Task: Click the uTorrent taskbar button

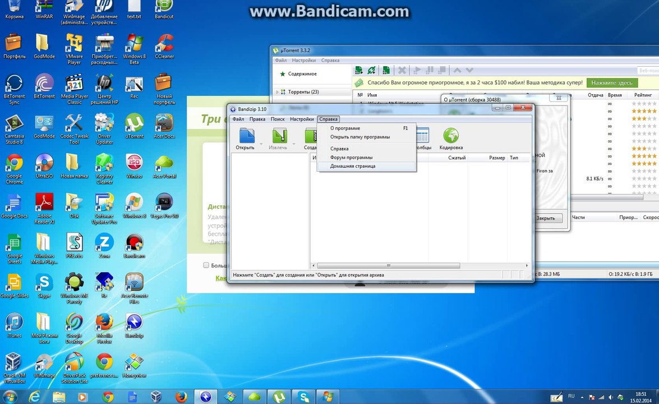Action: (279, 397)
